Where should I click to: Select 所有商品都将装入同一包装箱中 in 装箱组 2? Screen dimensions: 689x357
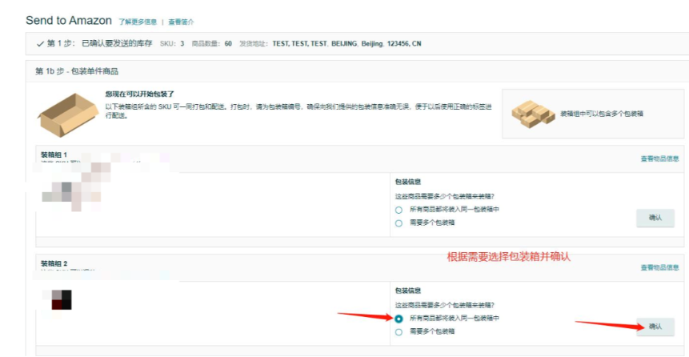click(399, 319)
